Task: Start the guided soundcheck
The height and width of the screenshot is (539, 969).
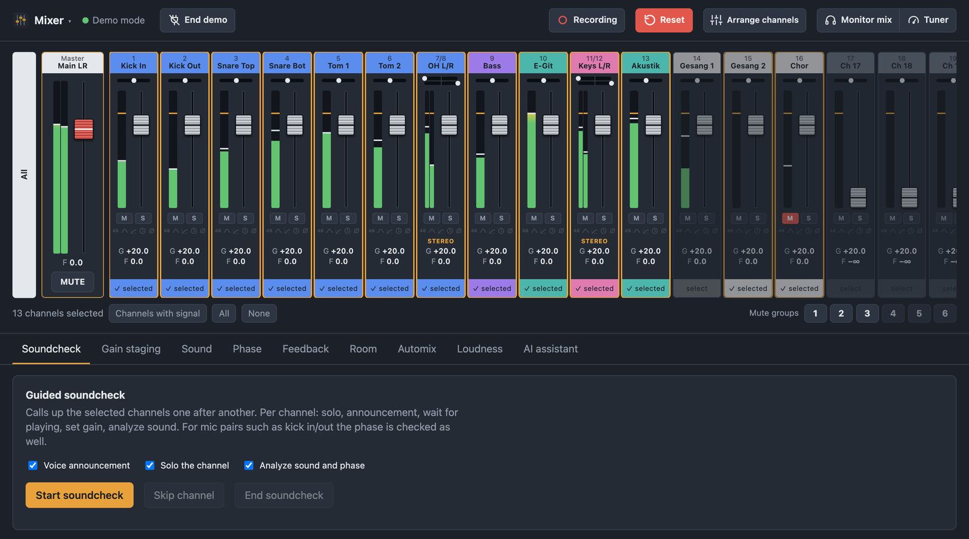Action: [79, 495]
